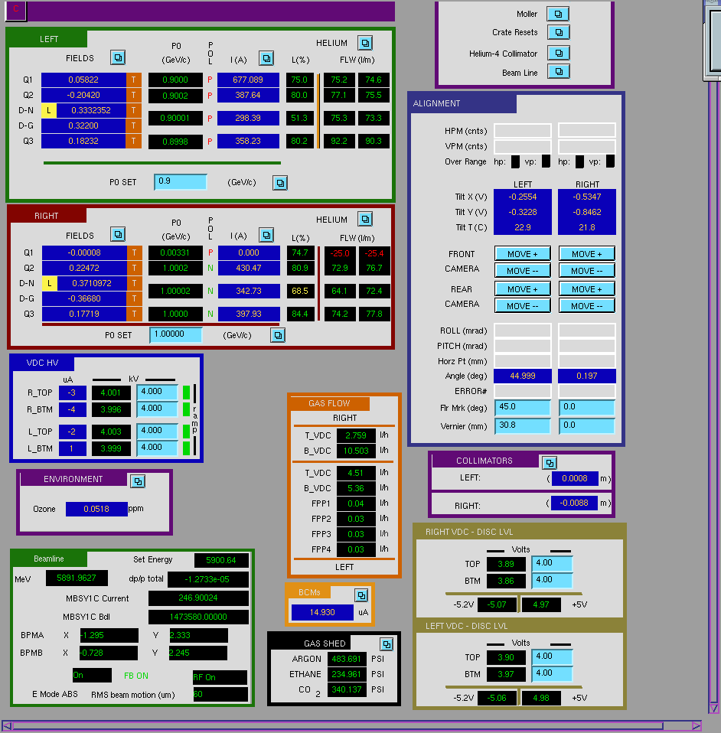The height and width of the screenshot is (733, 721).
Task: Open RIGHT P0 SET related display
Action: (x=278, y=335)
